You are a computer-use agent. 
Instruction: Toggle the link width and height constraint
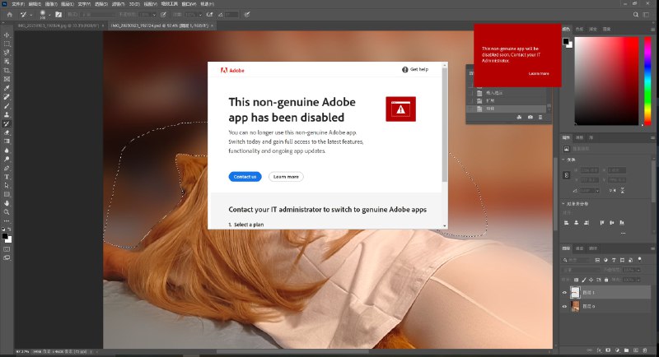coord(567,175)
